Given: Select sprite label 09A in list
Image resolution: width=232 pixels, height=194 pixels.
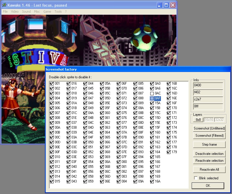Looking at the screenshot, I should tap(141, 181).
